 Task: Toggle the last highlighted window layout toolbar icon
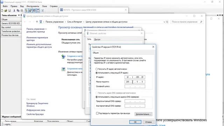point(38,10)
